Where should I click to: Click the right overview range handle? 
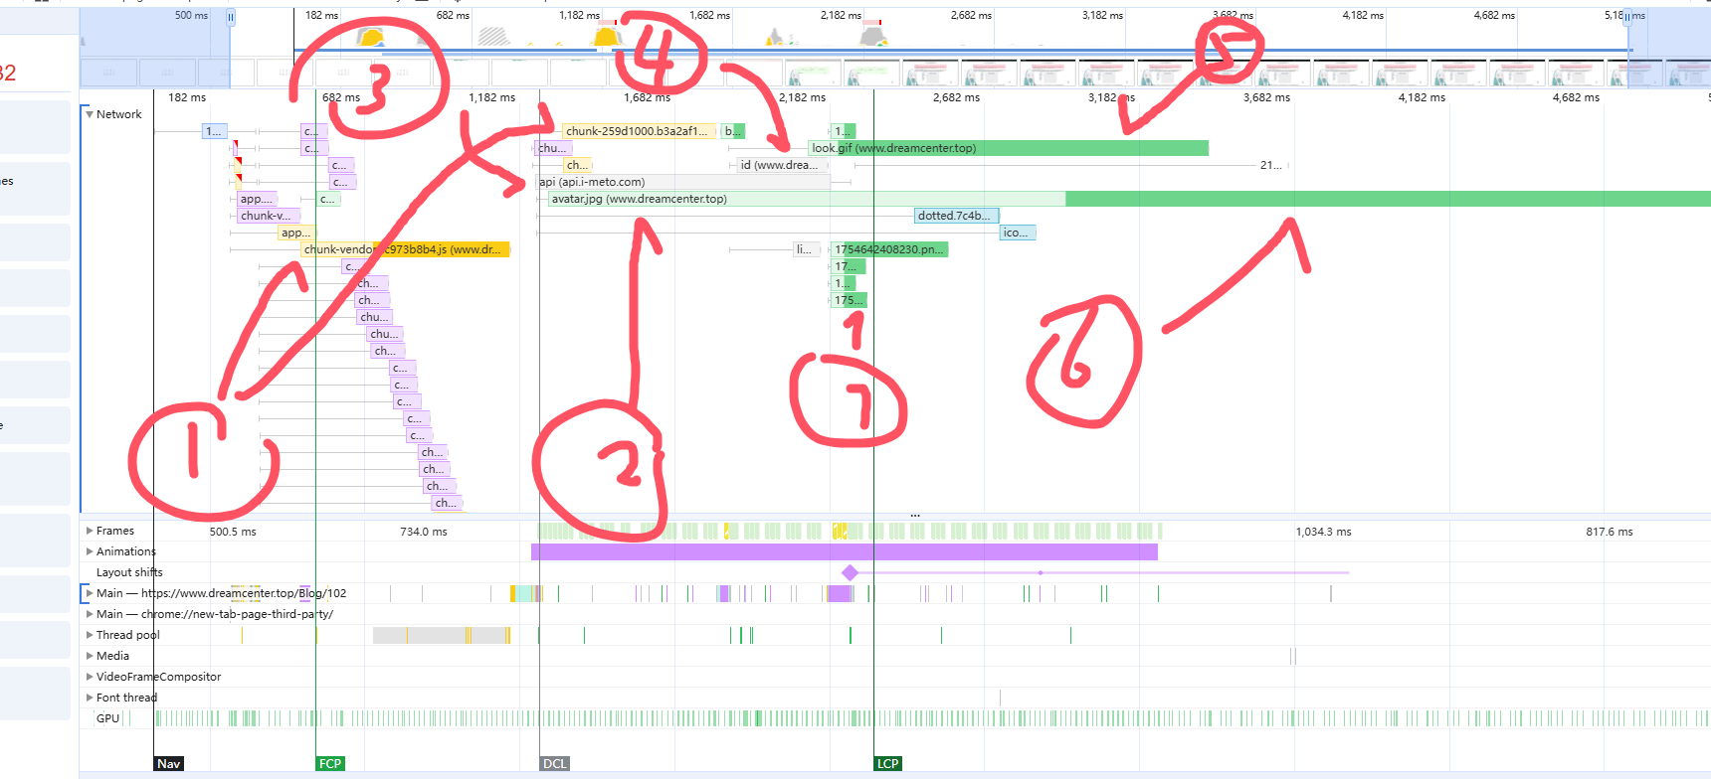pos(1627,17)
